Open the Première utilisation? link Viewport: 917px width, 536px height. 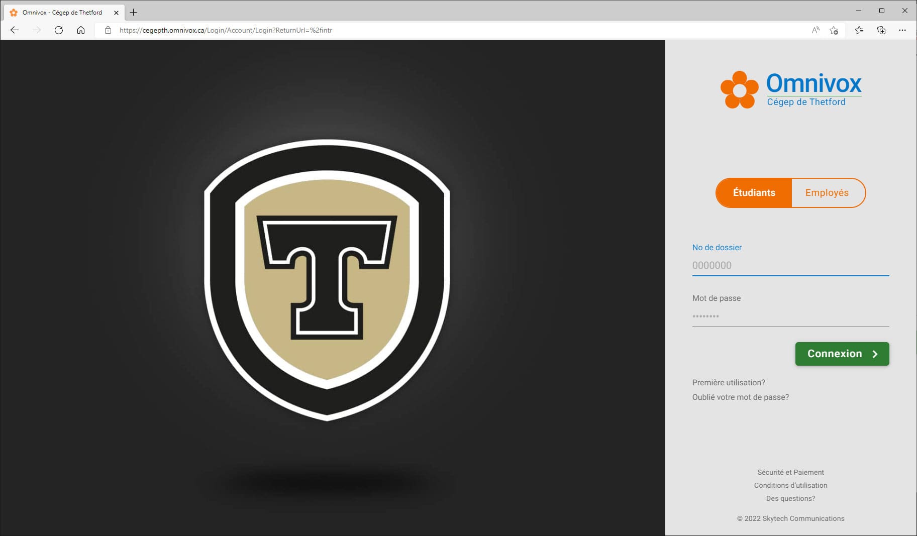click(729, 382)
